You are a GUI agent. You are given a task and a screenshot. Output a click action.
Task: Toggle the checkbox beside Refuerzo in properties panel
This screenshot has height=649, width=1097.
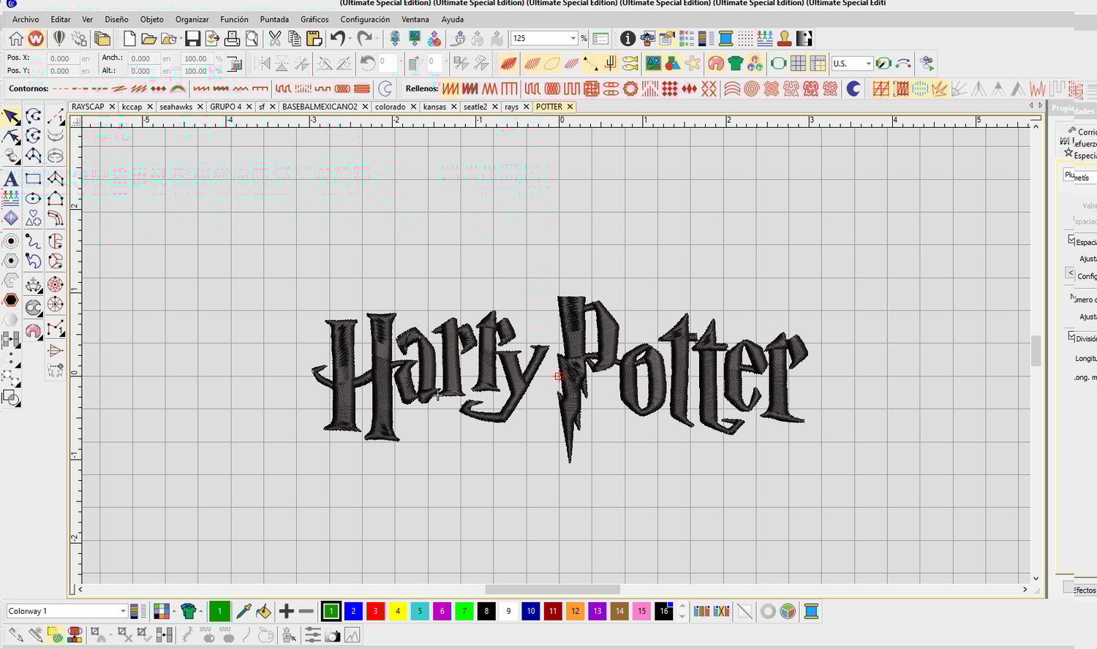pyautogui.click(x=1065, y=141)
